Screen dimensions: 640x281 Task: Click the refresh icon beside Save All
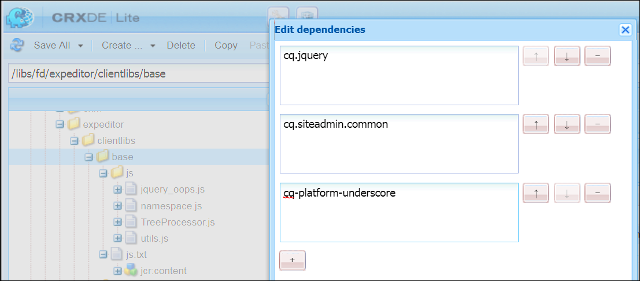(x=17, y=45)
